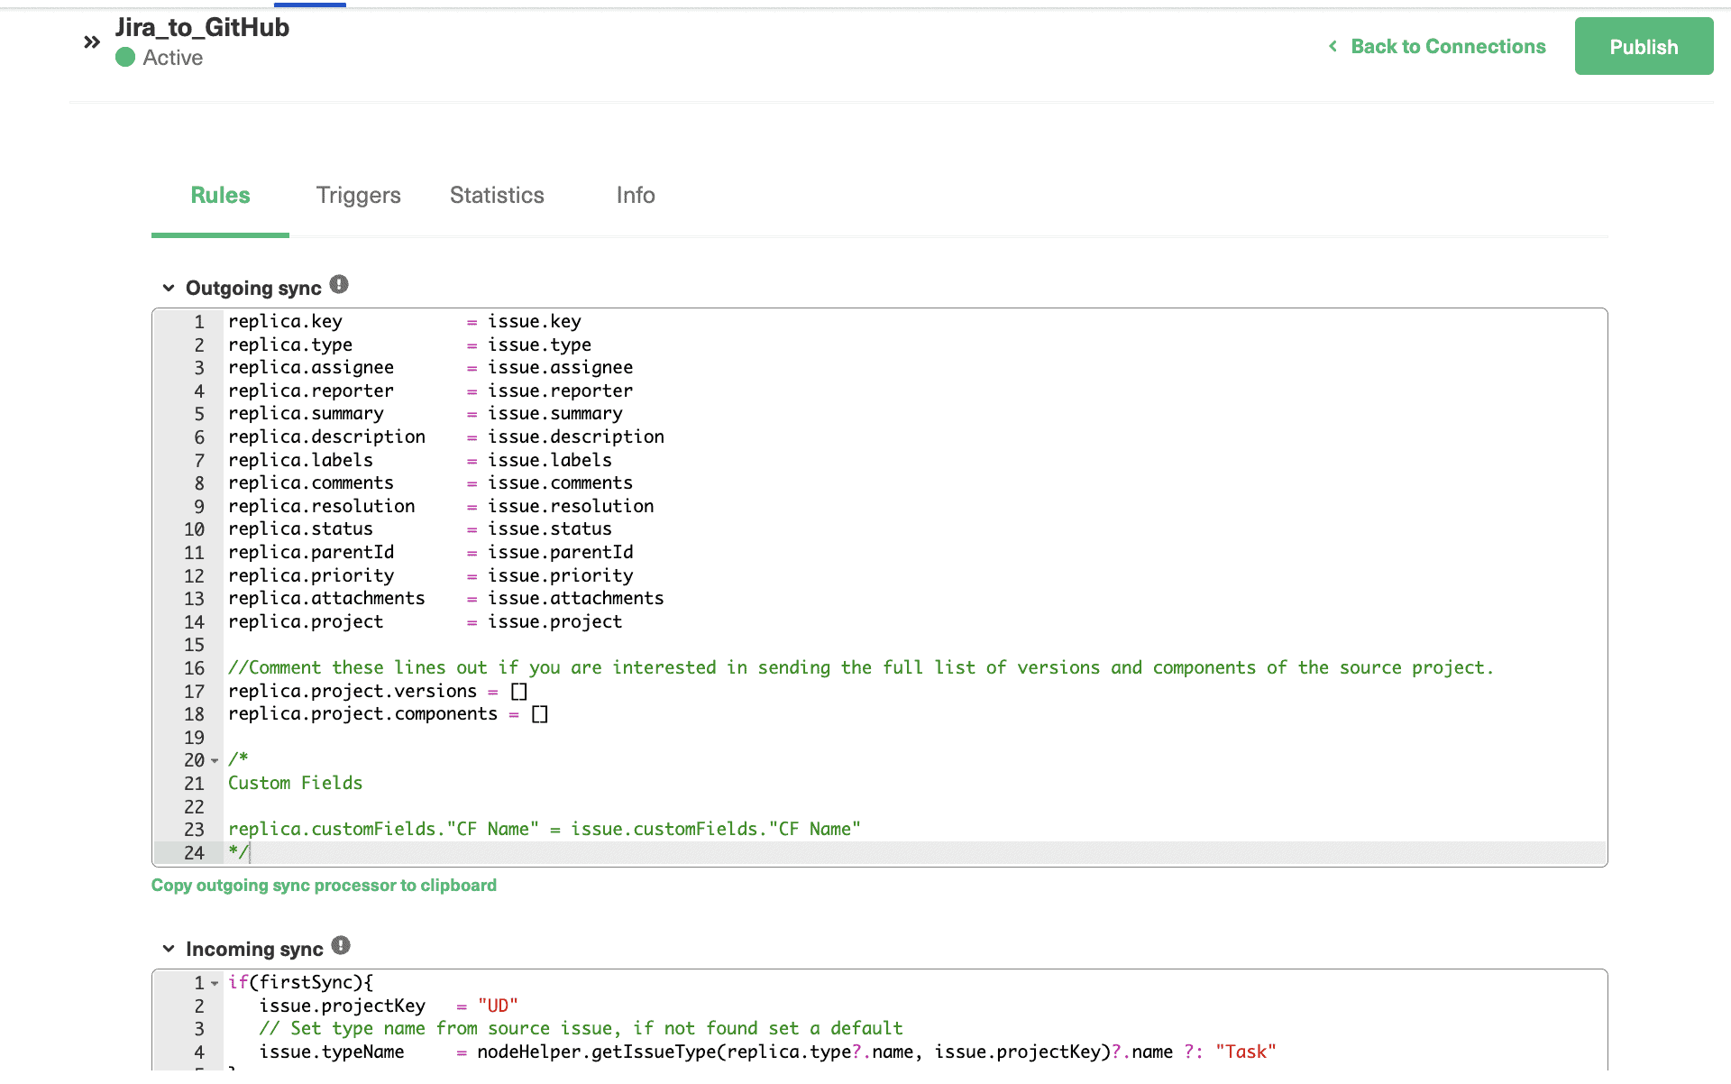The height and width of the screenshot is (1084, 1731).
Task: Switch to the Triggers tab
Action: click(358, 195)
